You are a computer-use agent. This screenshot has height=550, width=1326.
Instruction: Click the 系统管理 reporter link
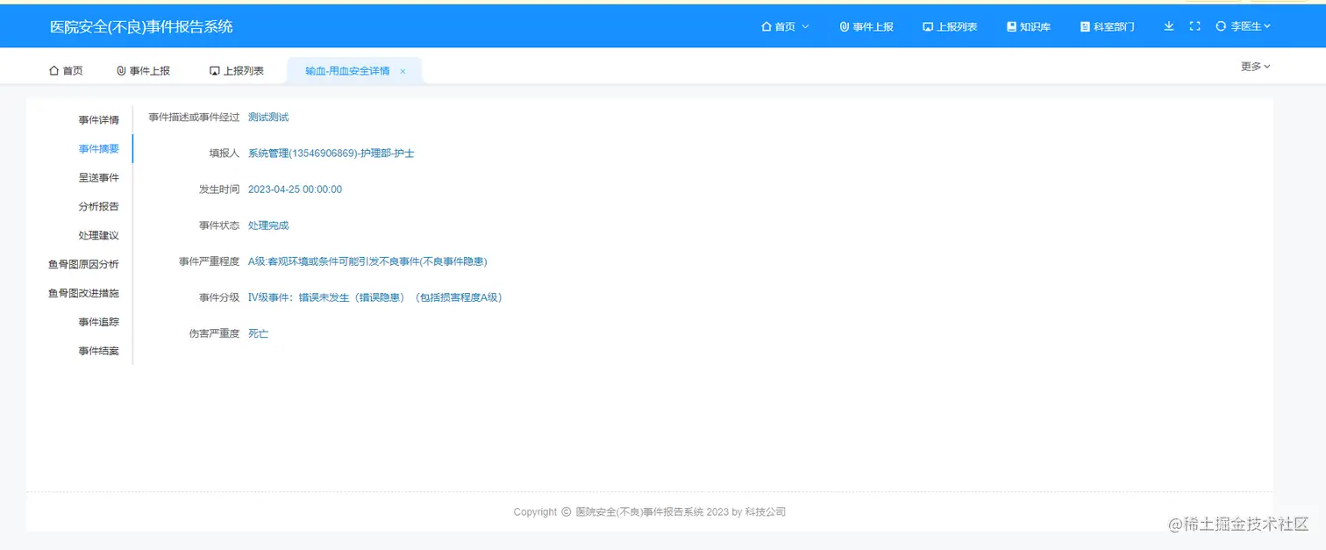pos(330,153)
